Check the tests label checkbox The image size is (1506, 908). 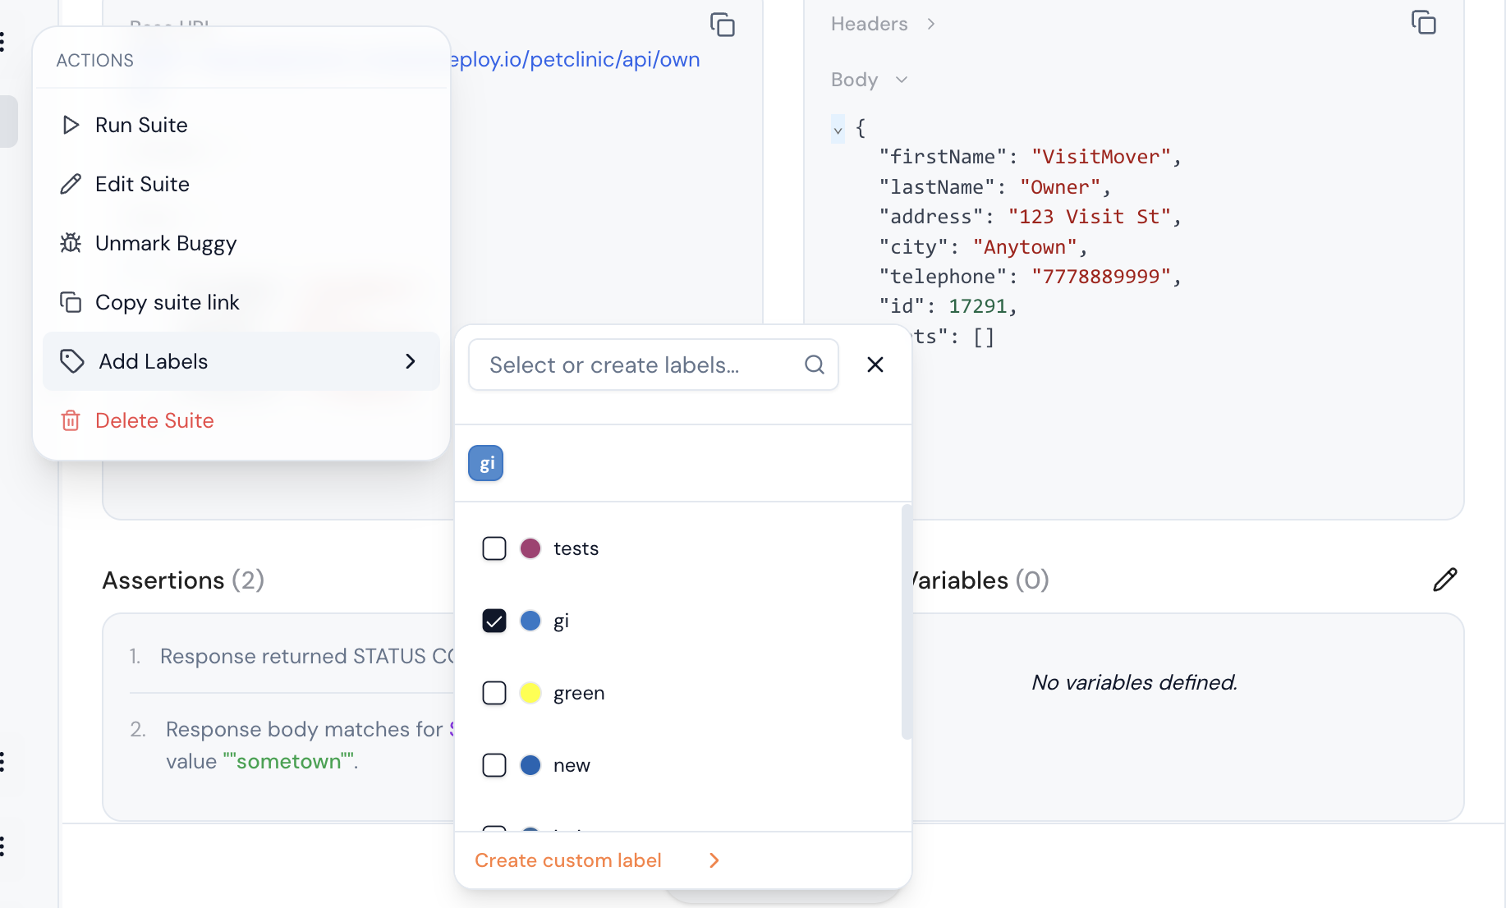(x=494, y=548)
